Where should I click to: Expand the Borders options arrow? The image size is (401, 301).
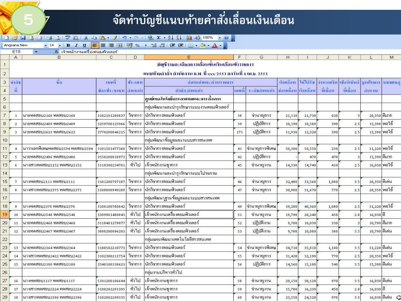[196, 45]
